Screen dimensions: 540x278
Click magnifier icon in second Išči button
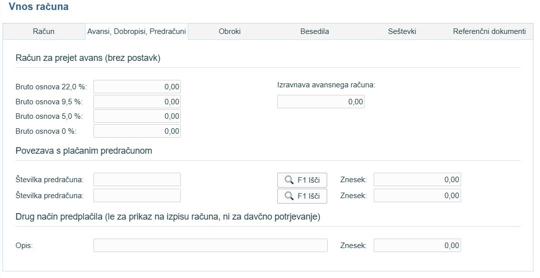tap(289, 196)
